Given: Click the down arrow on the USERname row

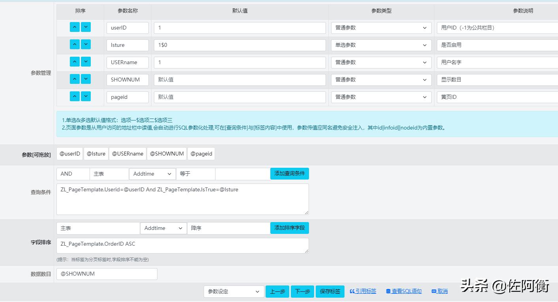Looking at the screenshot, I should (86, 61).
